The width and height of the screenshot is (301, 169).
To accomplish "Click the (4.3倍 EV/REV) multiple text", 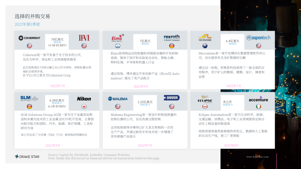I will (x=57, y=45).
